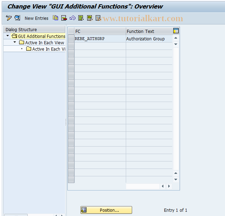
Task: Select the row selector for REBE_AUTHGRP
Action: (71, 39)
